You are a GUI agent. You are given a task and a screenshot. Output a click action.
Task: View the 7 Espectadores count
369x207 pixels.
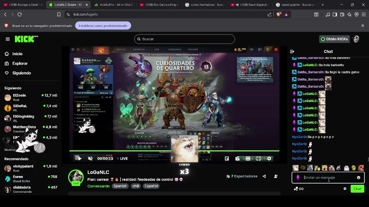point(242,176)
